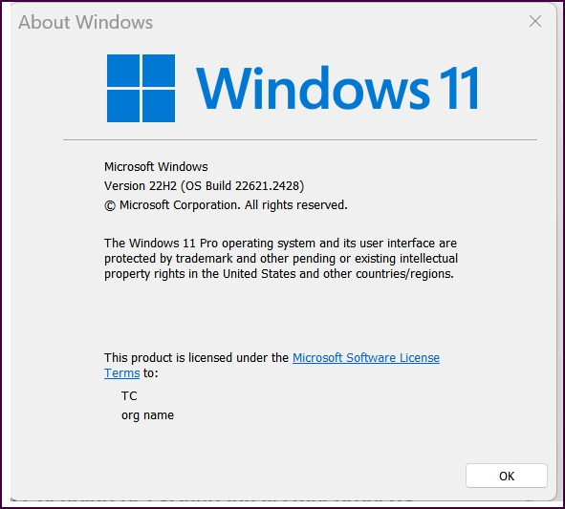Click the 'Version 22H2 (OS Build 22621.2428)' line
Image resolution: width=565 pixels, height=509 pixels.
(x=204, y=186)
